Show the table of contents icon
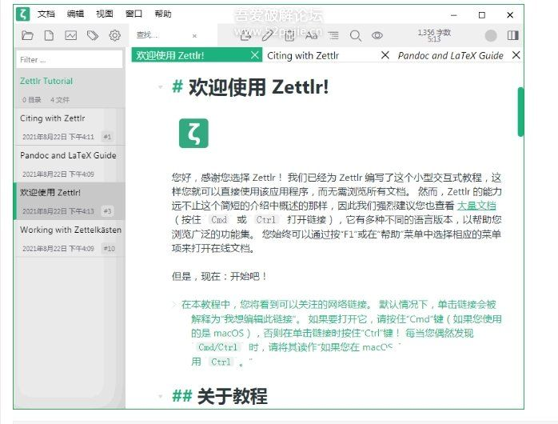Screen dimensions: 558x424 (x=333, y=35)
